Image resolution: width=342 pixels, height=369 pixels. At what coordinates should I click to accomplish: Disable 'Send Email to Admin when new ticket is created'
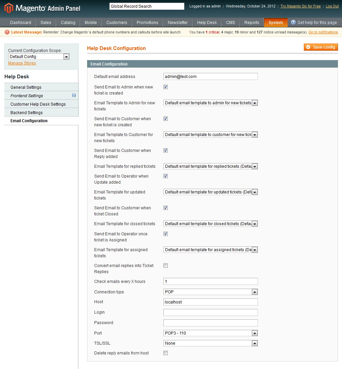point(165,87)
